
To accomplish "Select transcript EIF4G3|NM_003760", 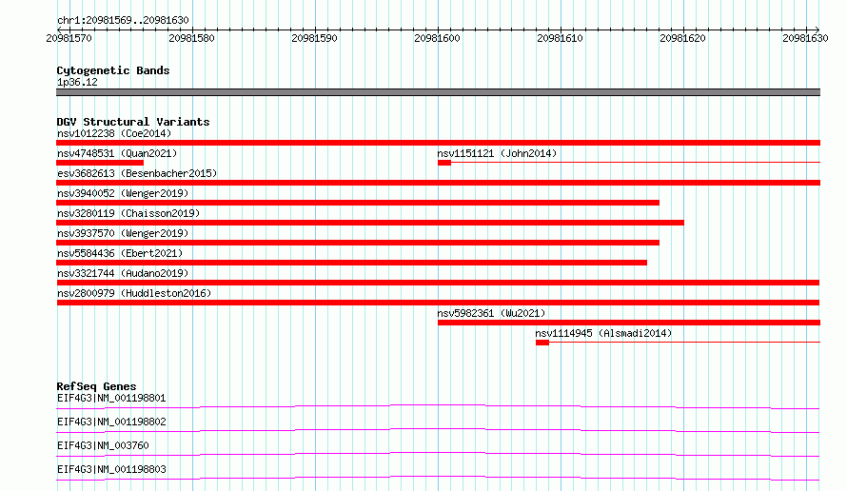I will pyautogui.click(x=103, y=445).
